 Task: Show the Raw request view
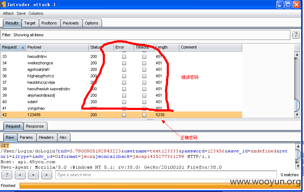click(x=10, y=137)
